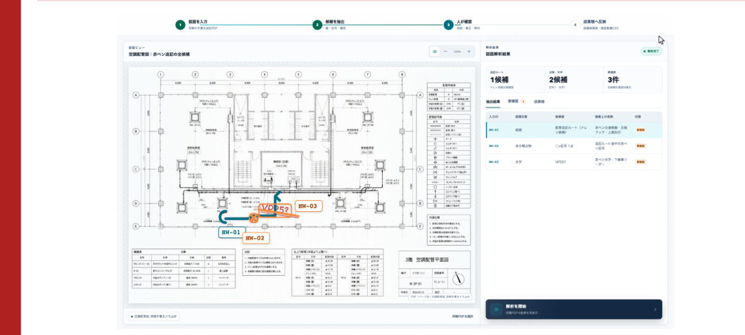Viewport: 745px width, 335px height.
Task: Select the first result row 経路
Action: point(574,130)
